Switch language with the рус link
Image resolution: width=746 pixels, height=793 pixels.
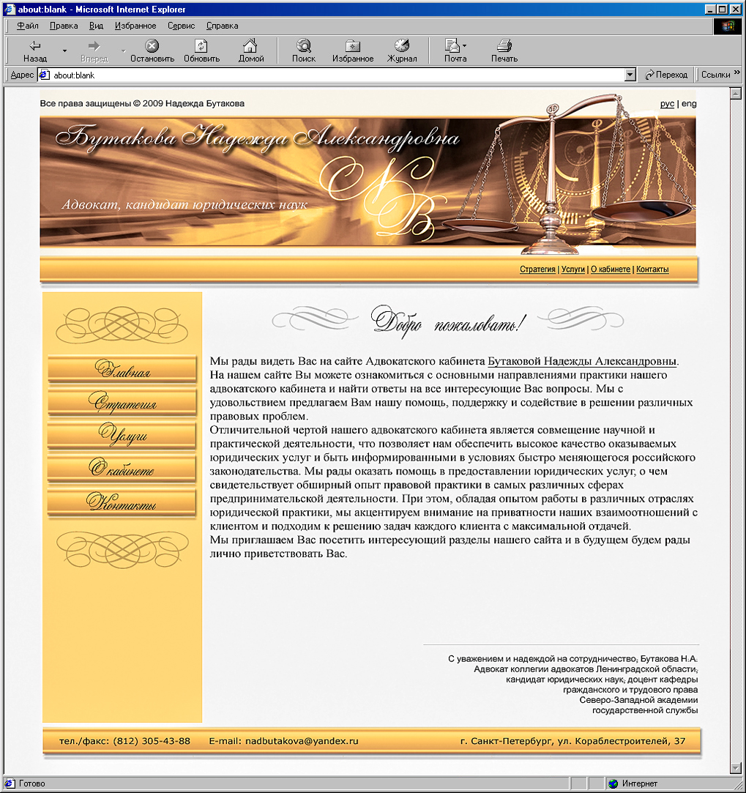click(667, 104)
